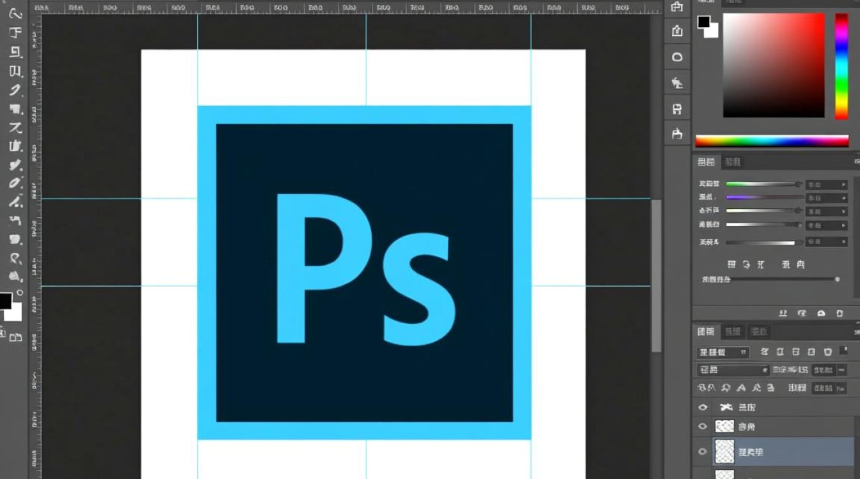Click the last of the five layer filter icons
The height and width of the screenshot is (479, 860).
[827, 352]
